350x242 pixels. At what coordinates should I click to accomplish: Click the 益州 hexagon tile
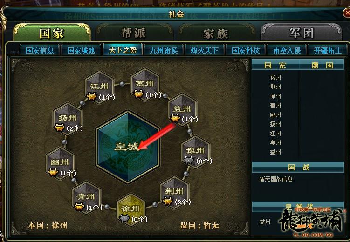[x=182, y=109]
